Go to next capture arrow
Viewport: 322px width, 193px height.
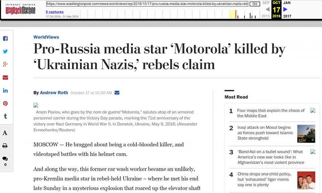click(285, 9)
